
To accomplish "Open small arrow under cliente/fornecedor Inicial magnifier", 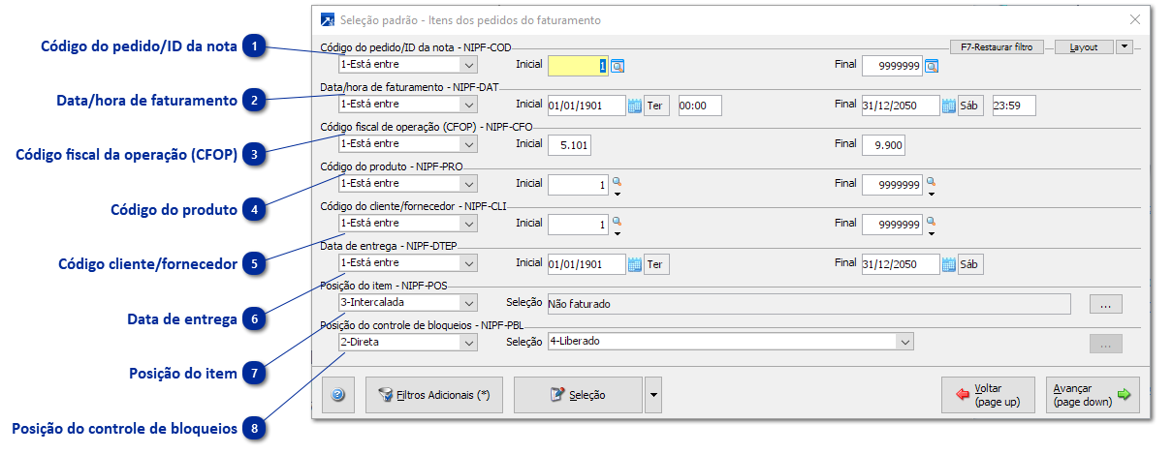I will (617, 233).
